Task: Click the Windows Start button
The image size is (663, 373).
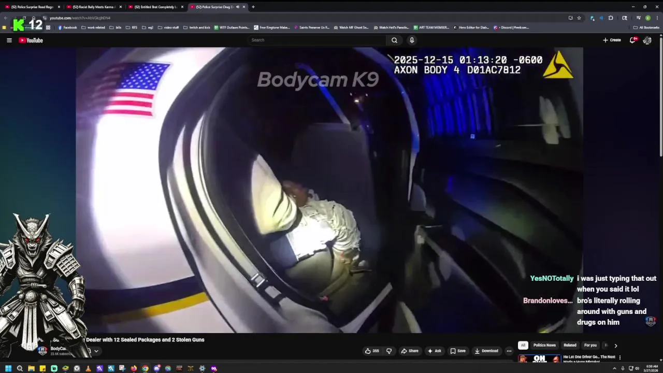Action: [x=8, y=368]
